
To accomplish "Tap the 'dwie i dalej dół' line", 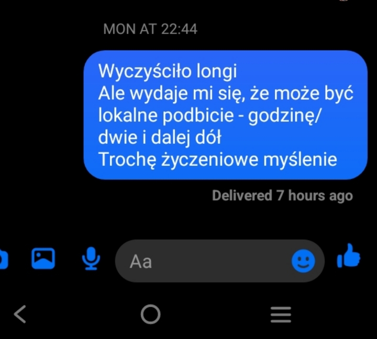I will tap(160, 138).
